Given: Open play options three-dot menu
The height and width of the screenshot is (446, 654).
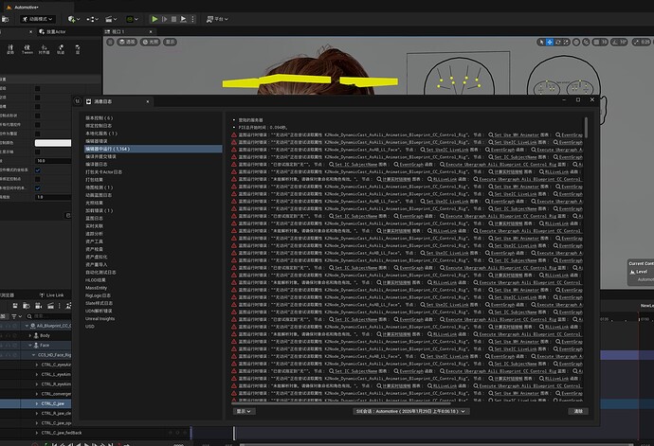Looking at the screenshot, I should pyautogui.click(x=192, y=19).
